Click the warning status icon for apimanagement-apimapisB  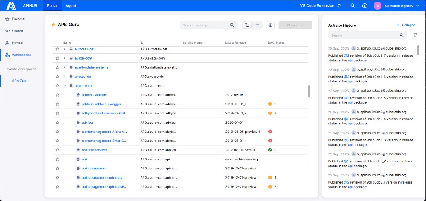[x=270, y=186]
